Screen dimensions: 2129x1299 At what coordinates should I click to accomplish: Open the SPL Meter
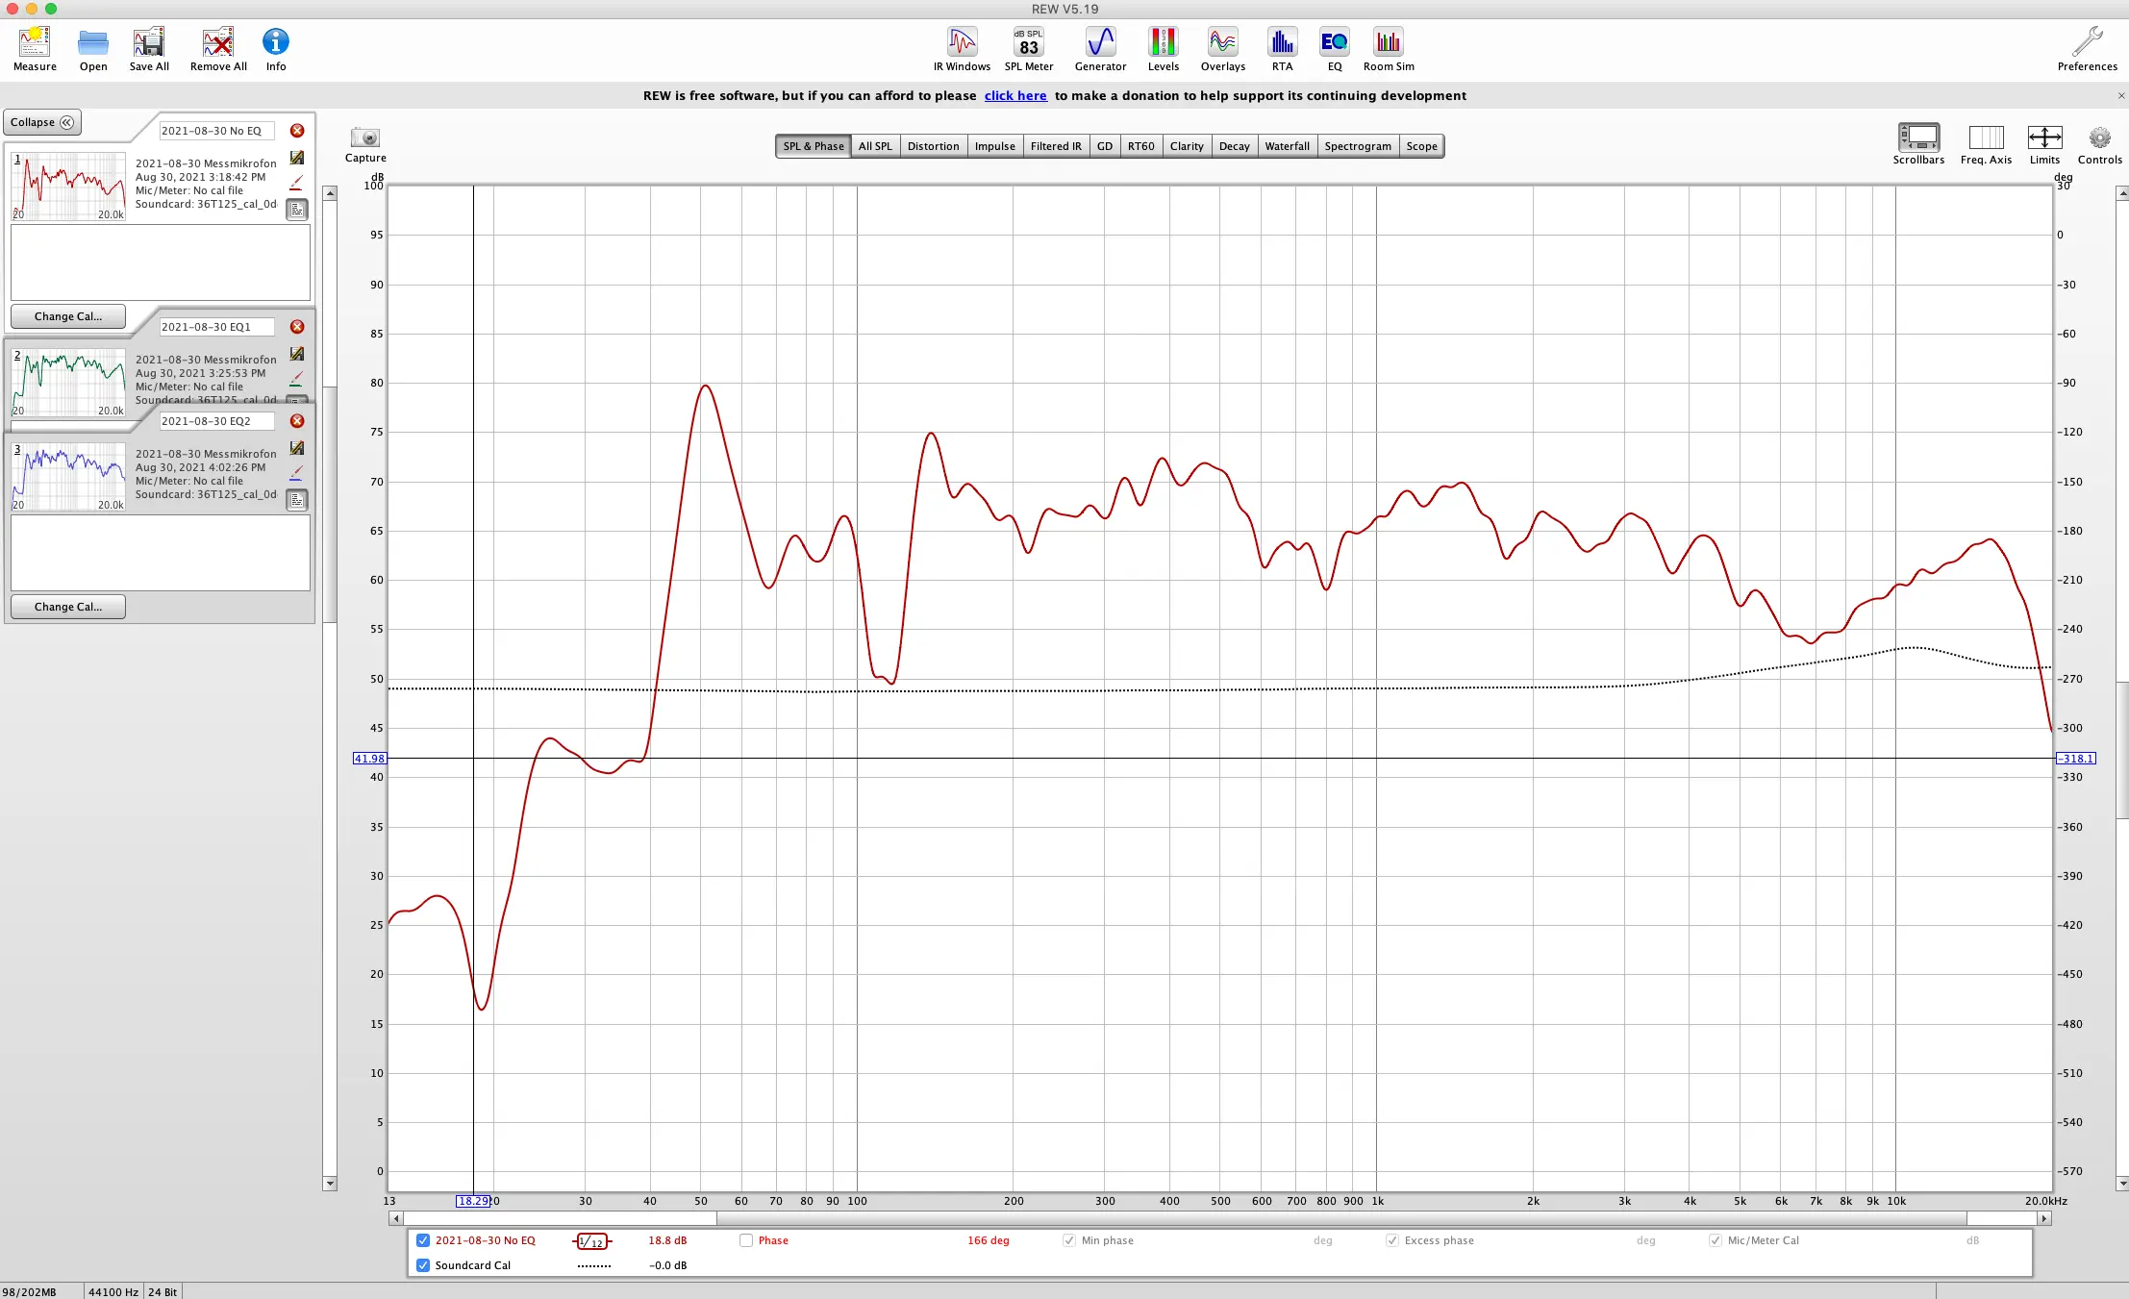click(x=1028, y=43)
